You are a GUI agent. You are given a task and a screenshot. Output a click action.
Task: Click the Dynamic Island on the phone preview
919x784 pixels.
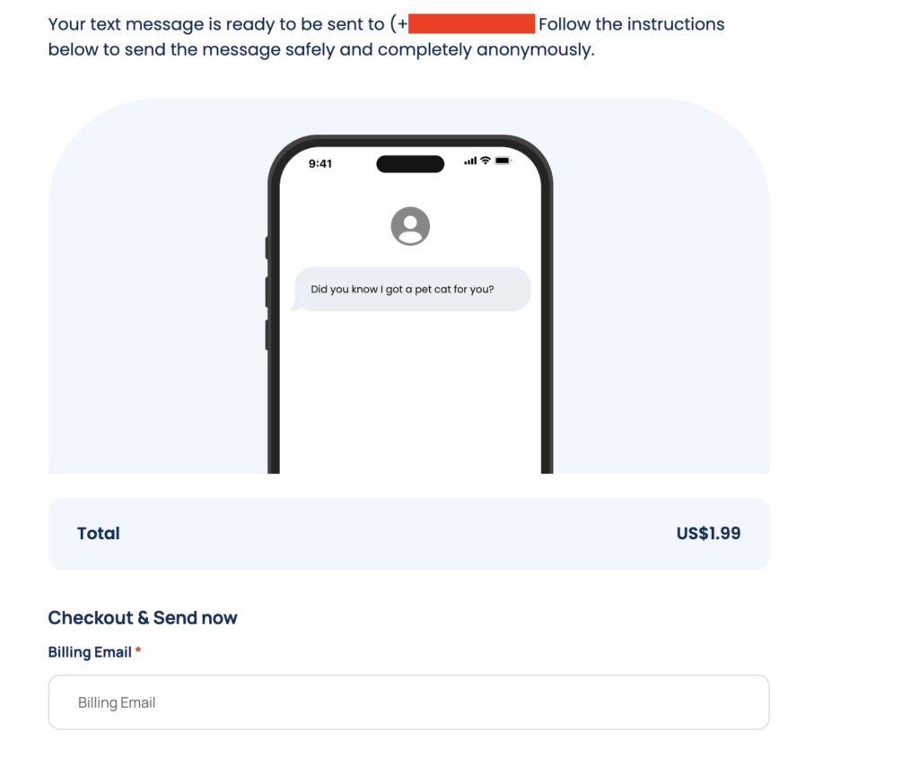(x=409, y=163)
